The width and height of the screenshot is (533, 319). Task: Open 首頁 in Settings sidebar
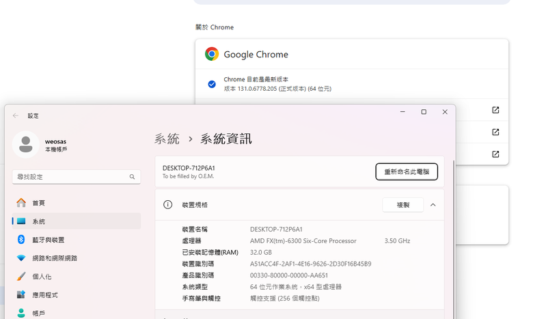76,203
